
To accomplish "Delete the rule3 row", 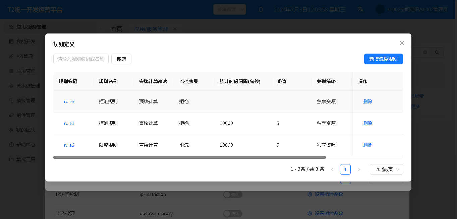I will click(x=368, y=101).
